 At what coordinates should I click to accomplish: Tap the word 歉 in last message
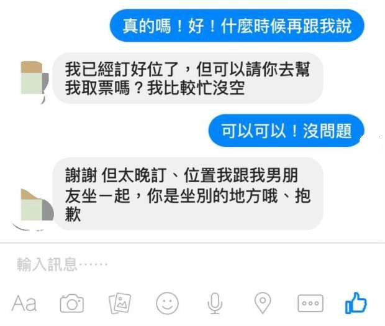click(x=73, y=214)
